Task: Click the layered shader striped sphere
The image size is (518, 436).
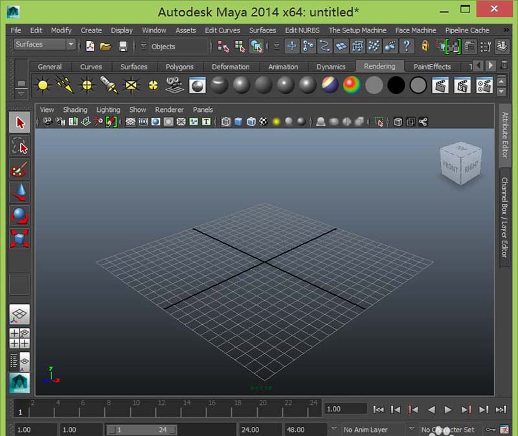Action: click(330, 85)
